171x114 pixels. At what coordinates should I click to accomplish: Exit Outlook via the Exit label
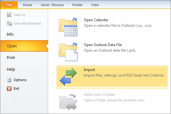click(16, 88)
